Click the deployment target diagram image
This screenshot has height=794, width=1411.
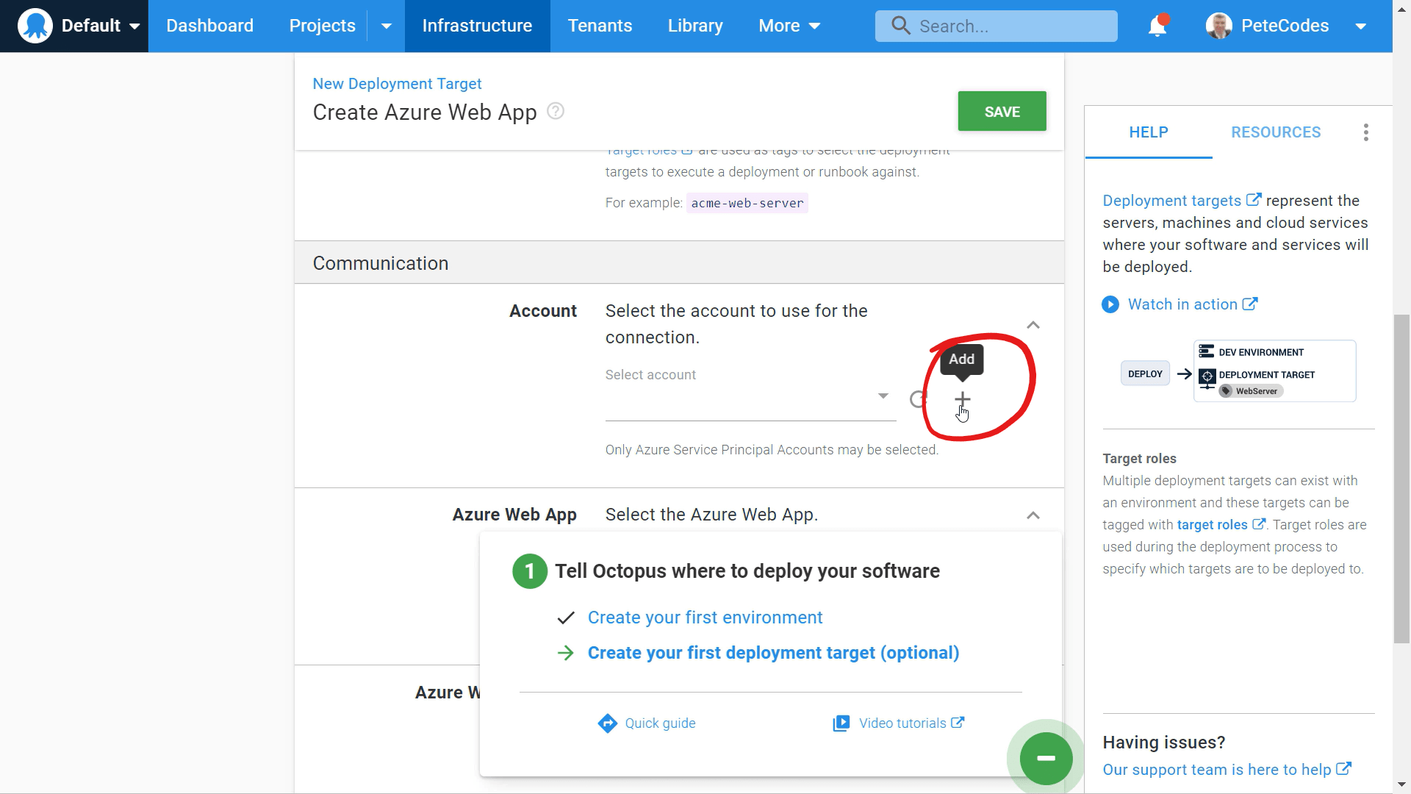pyautogui.click(x=1238, y=371)
